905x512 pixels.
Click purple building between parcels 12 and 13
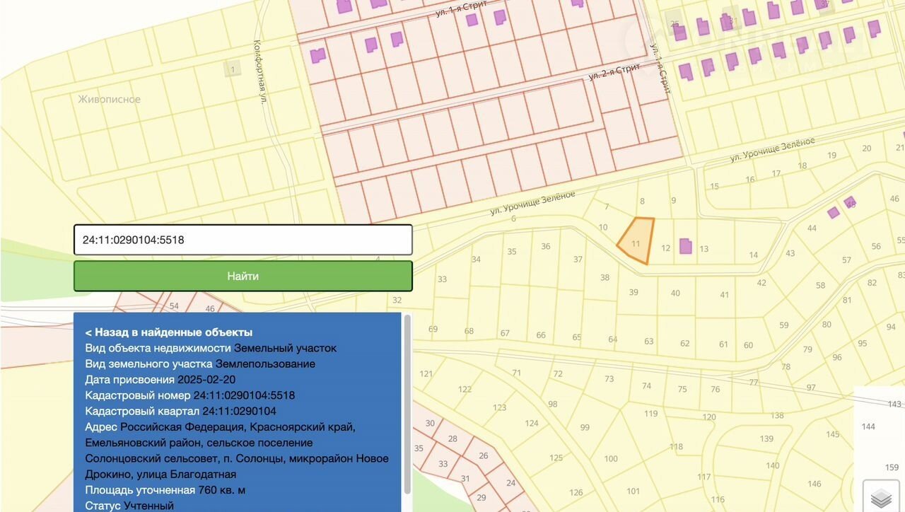click(685, 246)
